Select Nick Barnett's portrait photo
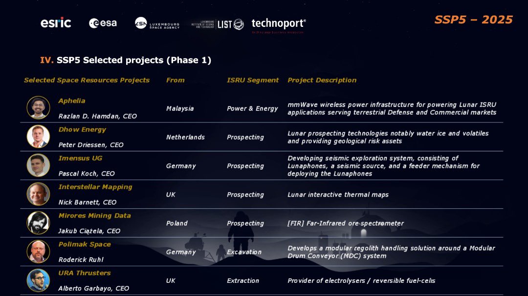The width and height of the screenshot is (528, 296). [x=39, y=194]
